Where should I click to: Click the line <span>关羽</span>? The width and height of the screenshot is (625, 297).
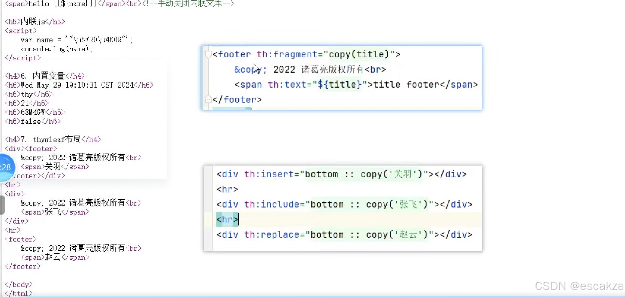coord(55,167)
